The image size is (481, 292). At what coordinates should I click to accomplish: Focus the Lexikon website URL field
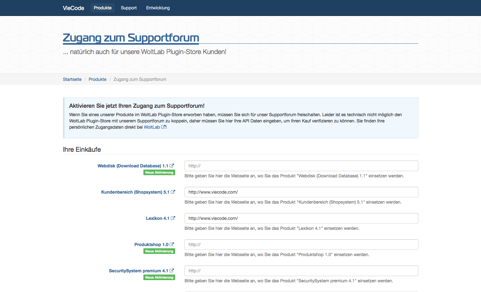[x=301, y=218]
